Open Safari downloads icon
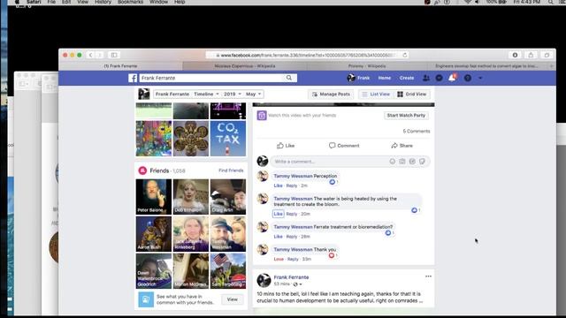The height and width of the screenshot is (318, 566). (515, 55)
